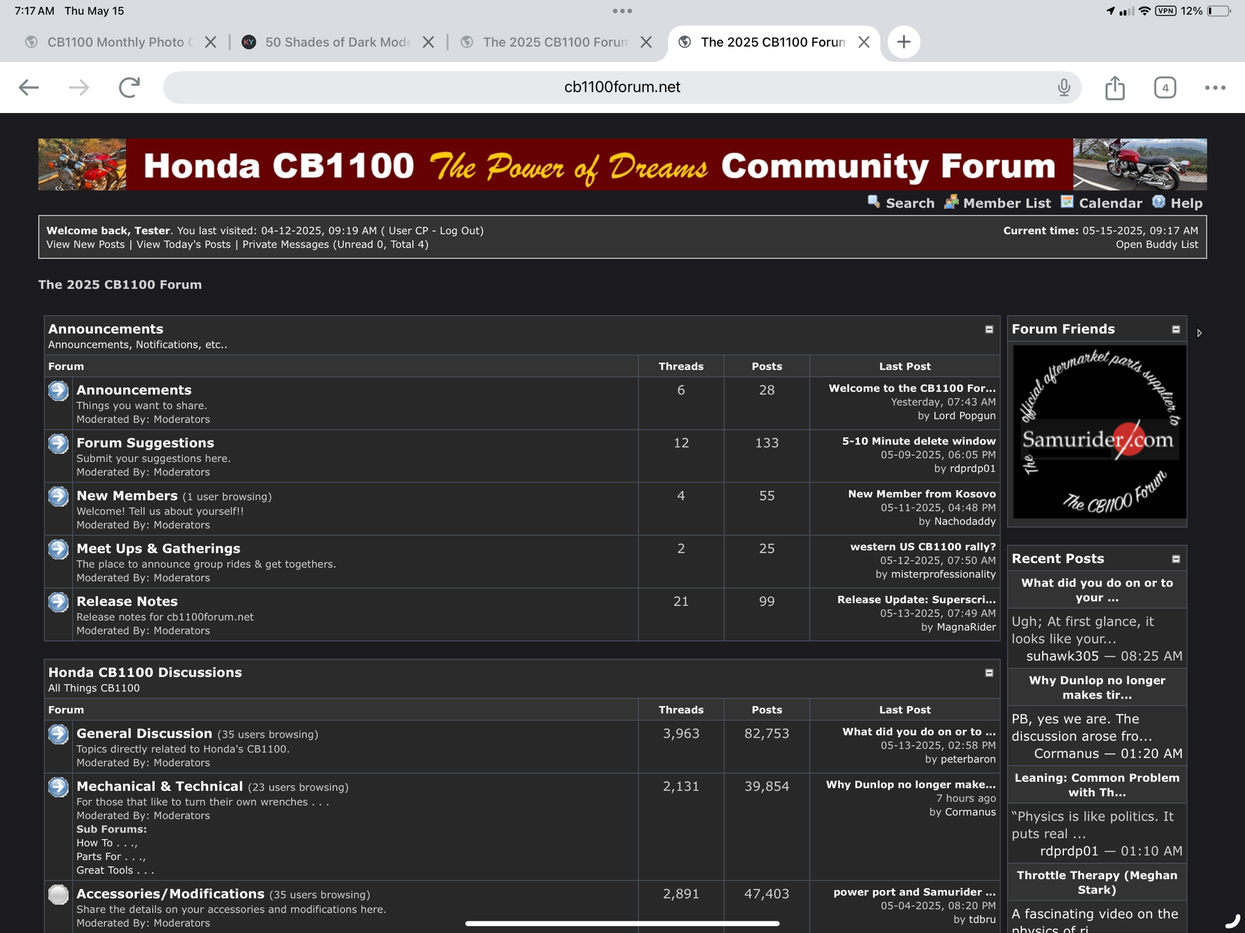The height and width of the screenshot is (933, 1245).
Task: Open the User CP link
Action: [408, 230]
